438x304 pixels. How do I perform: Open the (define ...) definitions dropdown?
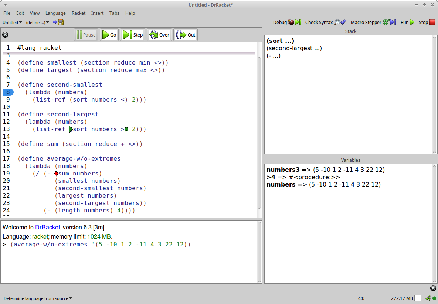pos(37,22)
